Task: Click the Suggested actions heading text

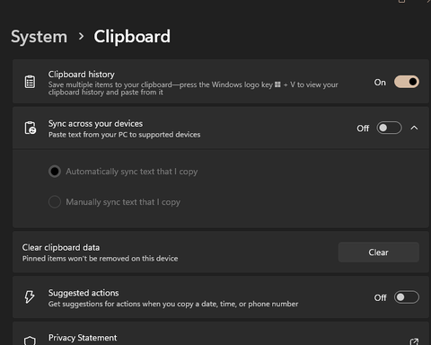Action: [84, 293]
